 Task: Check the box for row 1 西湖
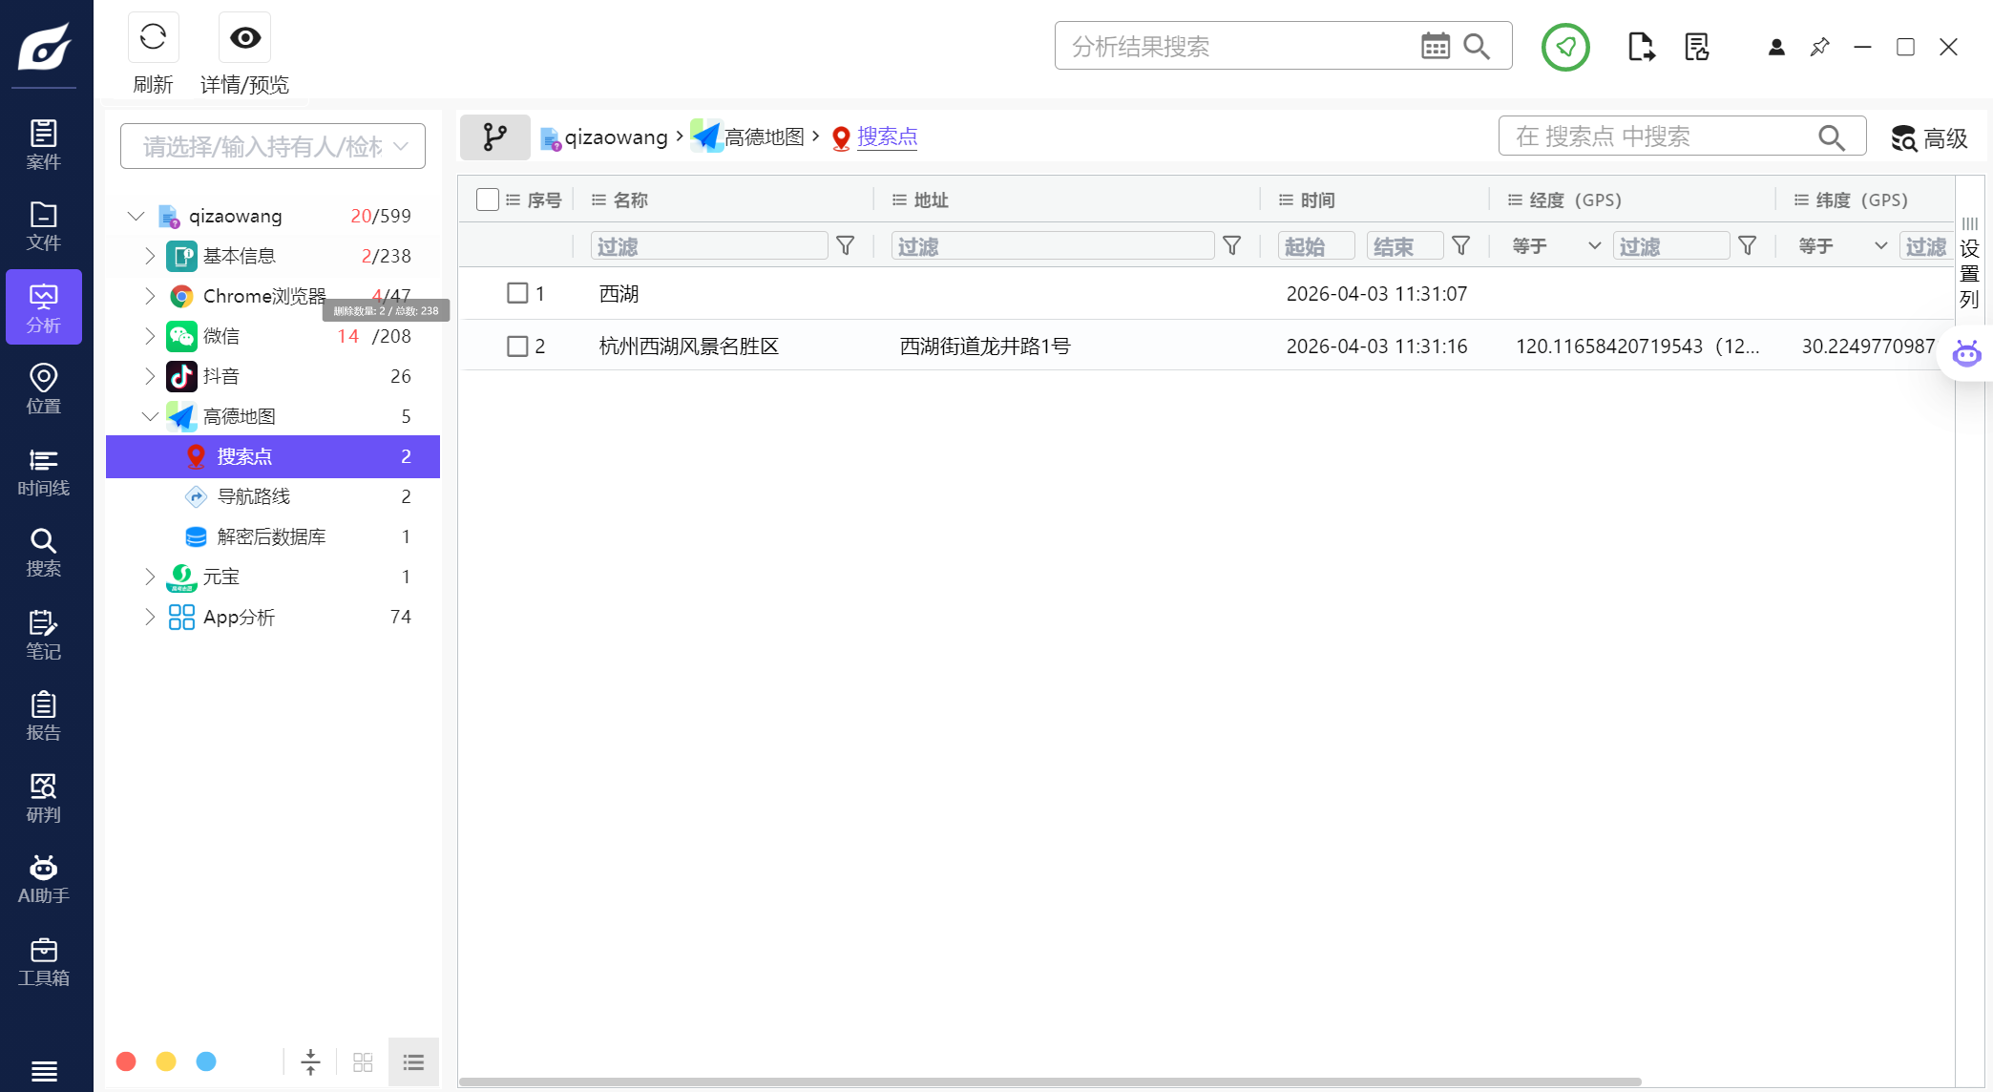click(517, 293)
